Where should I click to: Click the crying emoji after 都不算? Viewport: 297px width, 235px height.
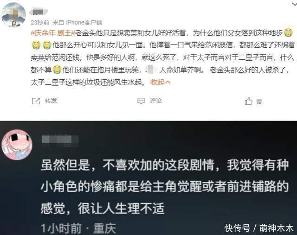click(x=57, y=70)
